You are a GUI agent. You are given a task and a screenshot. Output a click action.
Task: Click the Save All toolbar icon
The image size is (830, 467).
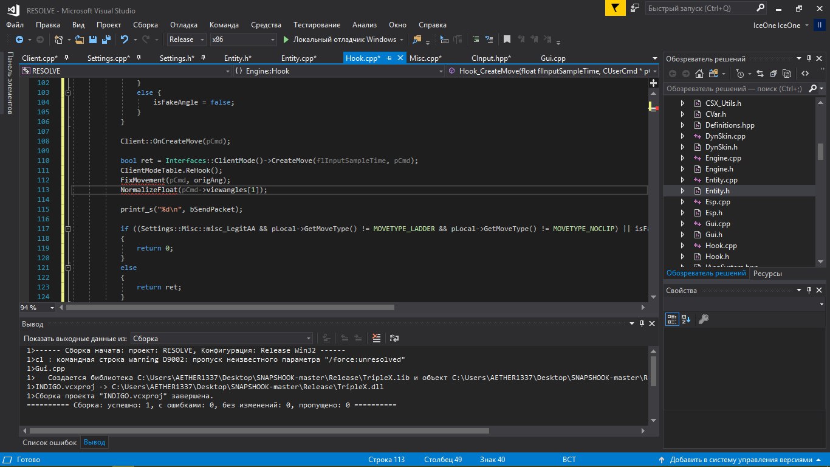click(106, 40)
